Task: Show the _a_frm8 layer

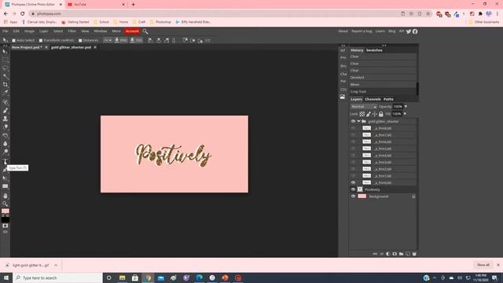Action: 353,128
